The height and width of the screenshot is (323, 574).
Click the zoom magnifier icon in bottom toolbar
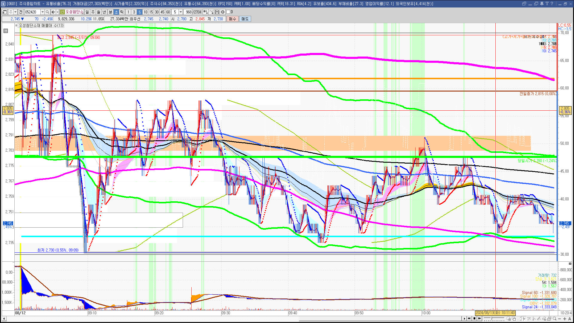pos(555,319)
